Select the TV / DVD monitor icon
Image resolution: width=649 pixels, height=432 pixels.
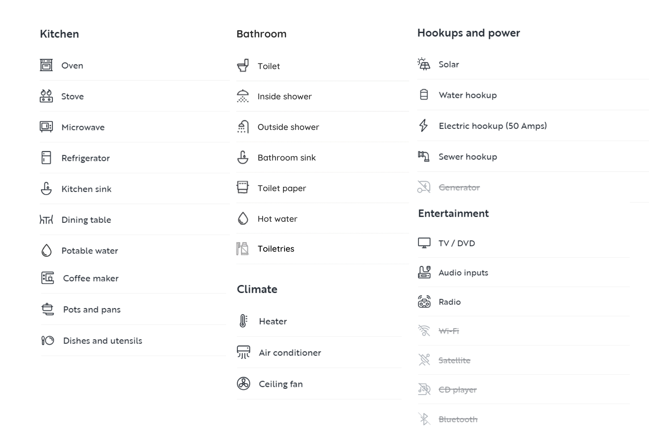(424, 243)
